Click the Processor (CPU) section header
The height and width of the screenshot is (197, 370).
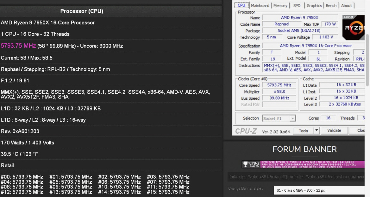pyautogui.click(x=82, y=11)
